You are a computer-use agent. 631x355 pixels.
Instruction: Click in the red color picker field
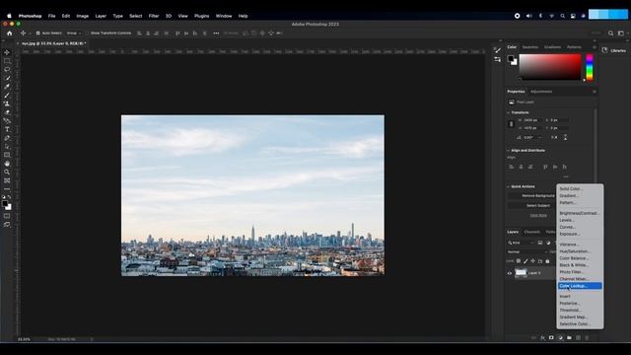pyautogui.click(x=550, y=67)
